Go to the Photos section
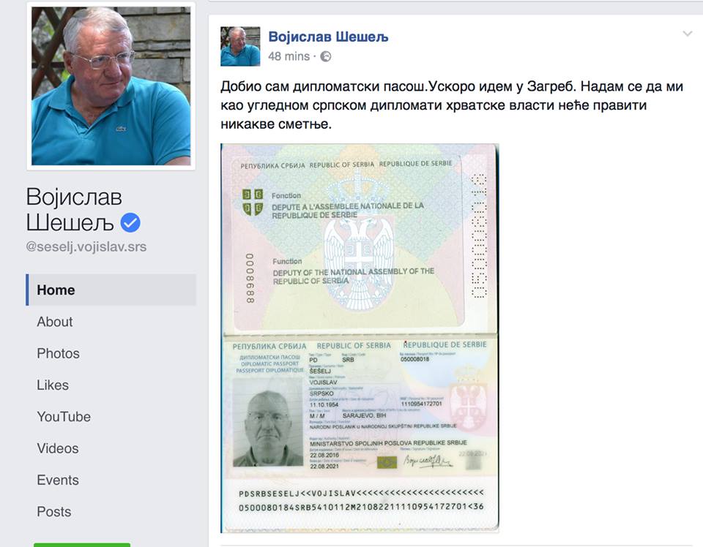This screenshot has height=547, width=703. (59, 353)
